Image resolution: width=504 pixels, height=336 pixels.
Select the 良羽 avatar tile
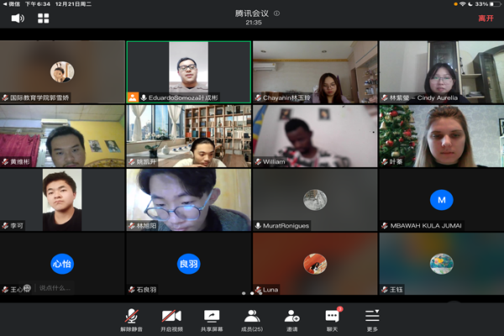188,263
